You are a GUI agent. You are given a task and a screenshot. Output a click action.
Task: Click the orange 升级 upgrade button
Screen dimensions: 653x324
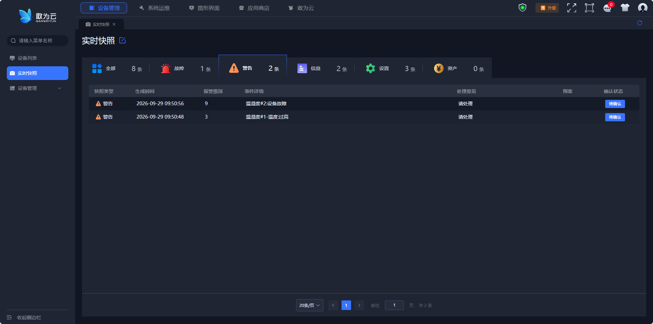(x=547, y=8)
